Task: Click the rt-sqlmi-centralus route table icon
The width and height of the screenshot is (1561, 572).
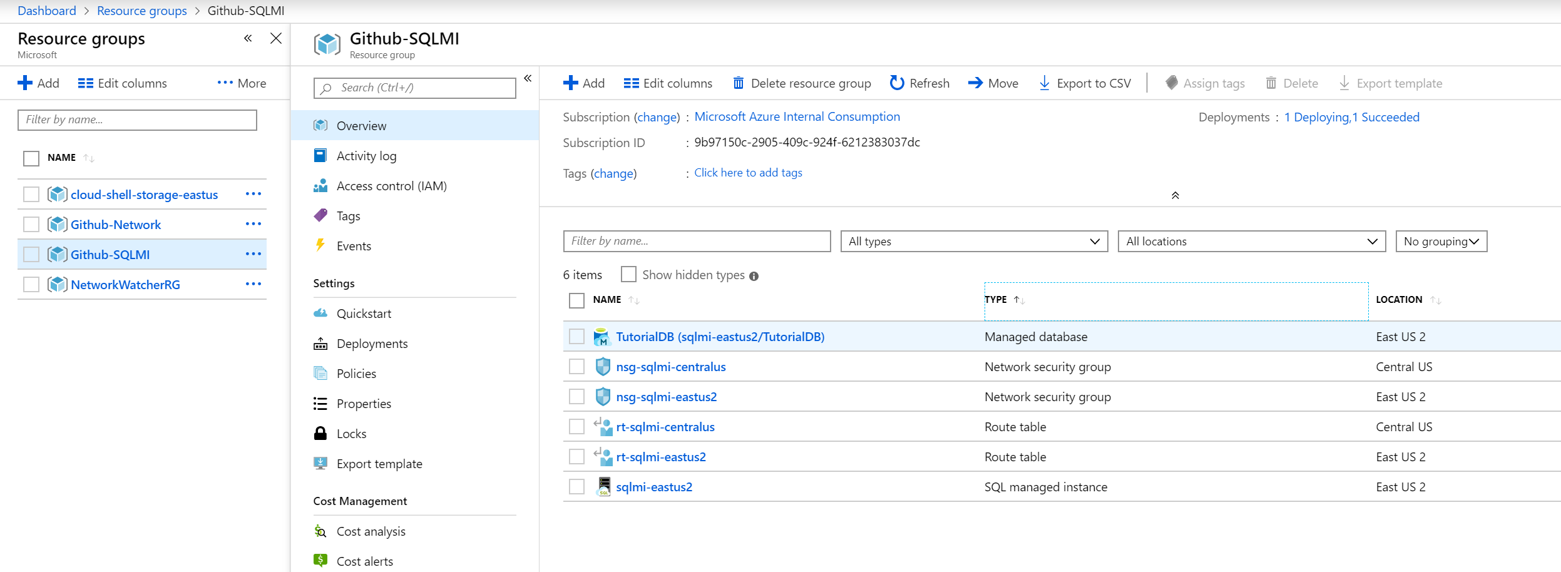Action: coord(603,427)
